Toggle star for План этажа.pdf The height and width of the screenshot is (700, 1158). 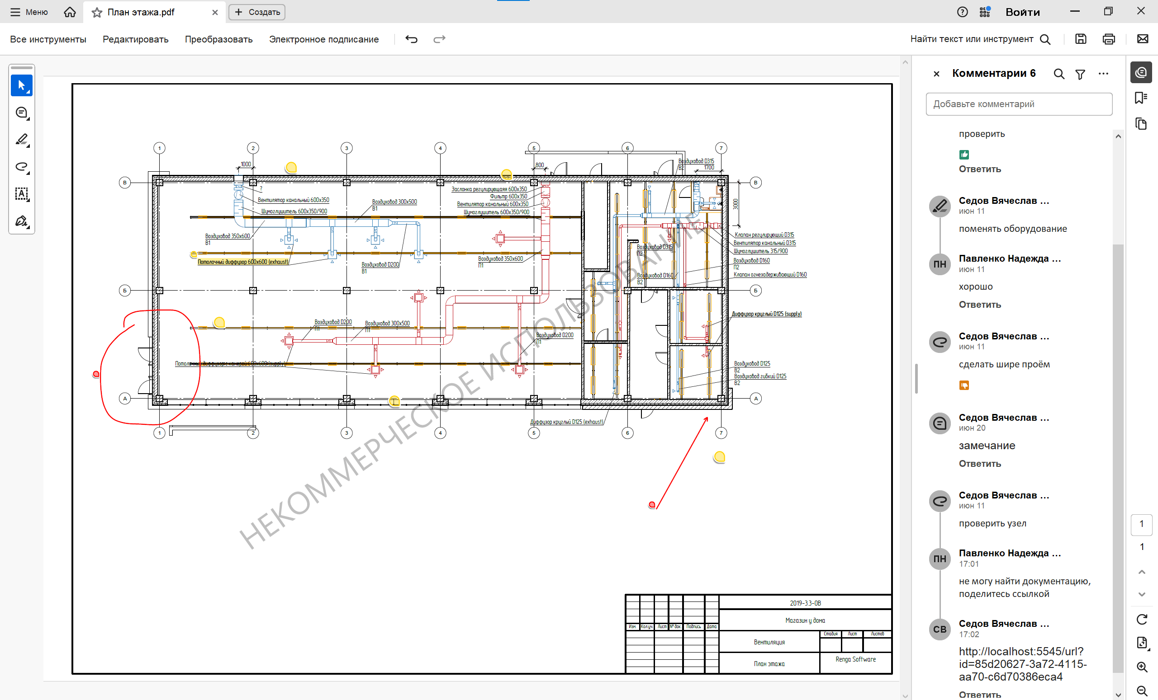(x=97, y=12)
